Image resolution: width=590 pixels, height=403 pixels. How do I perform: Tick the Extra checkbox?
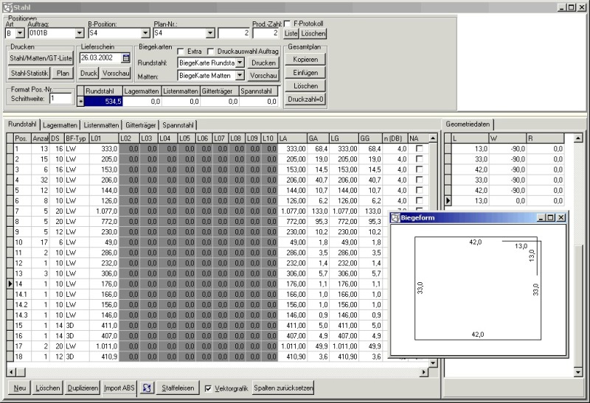point(180,51)
